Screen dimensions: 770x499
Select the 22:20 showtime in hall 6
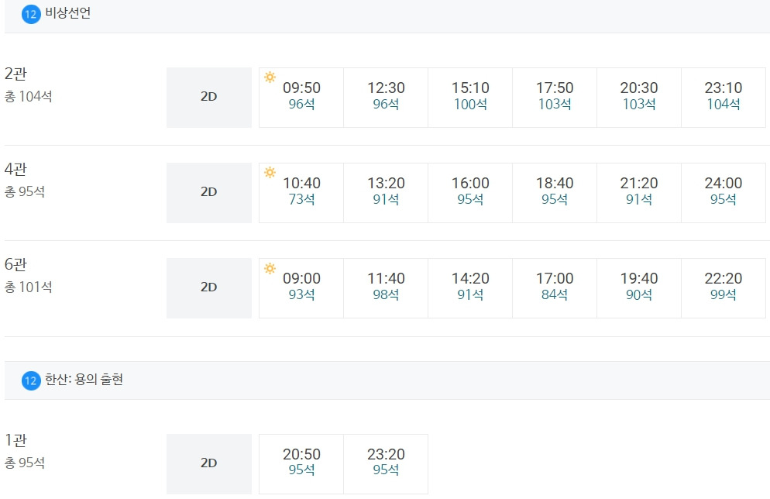click(724, 287)
